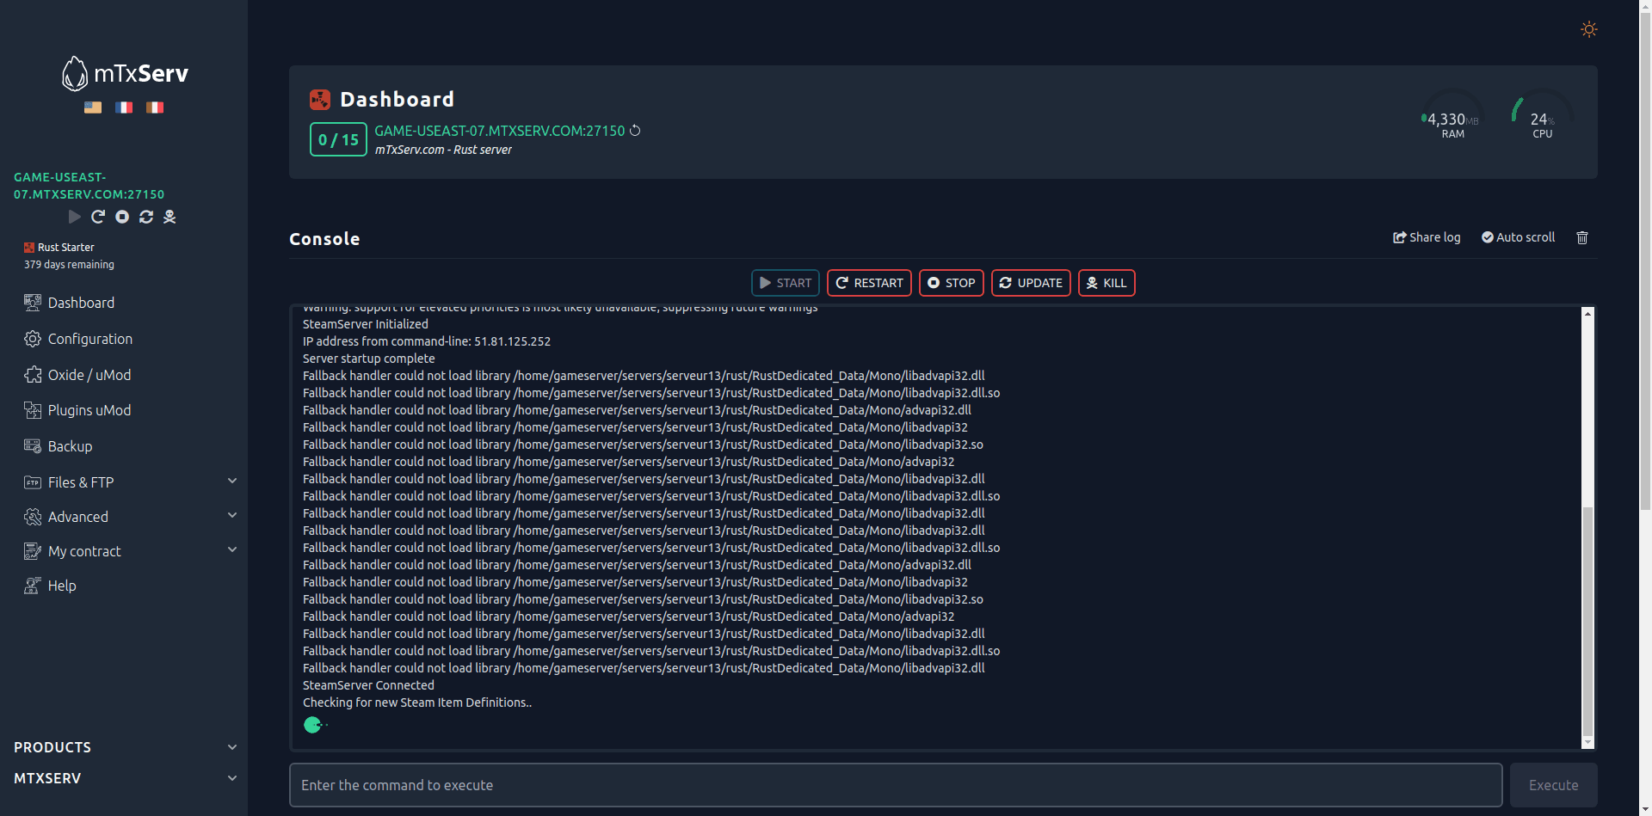Open Configuration in the sidebar
1652x816 pixels.
click(x=90, y=339)
